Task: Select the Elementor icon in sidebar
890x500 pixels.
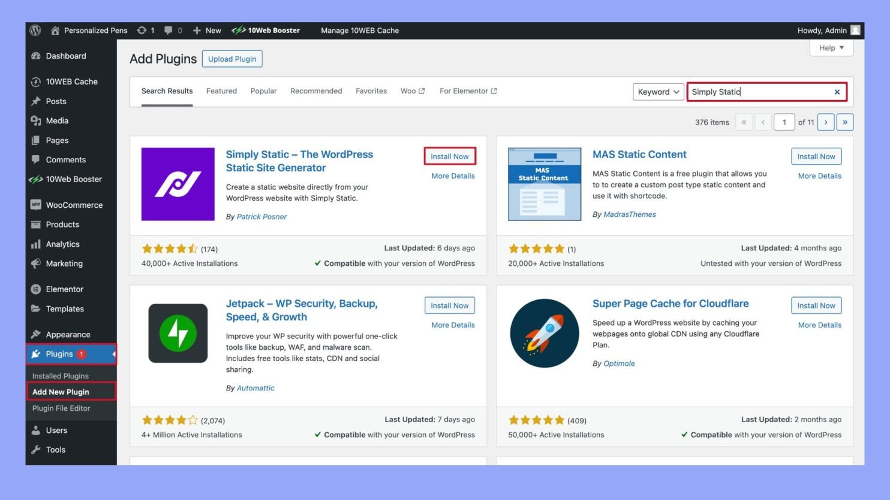Action: (x=37, y=289)
